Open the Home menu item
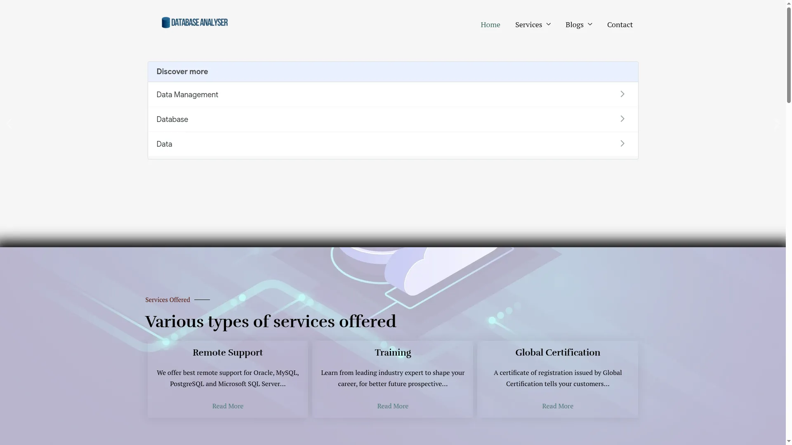Viewport: 792px width, 445px height. (x=490, y=25)
